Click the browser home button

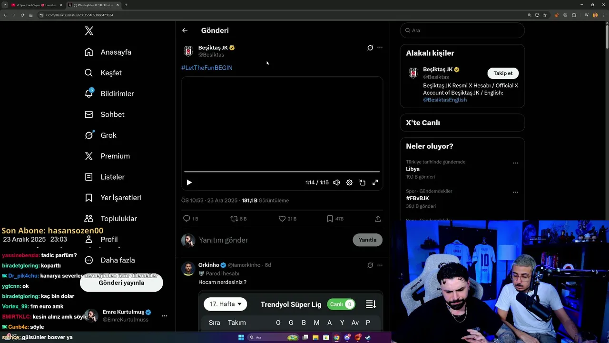pos(31,15)
